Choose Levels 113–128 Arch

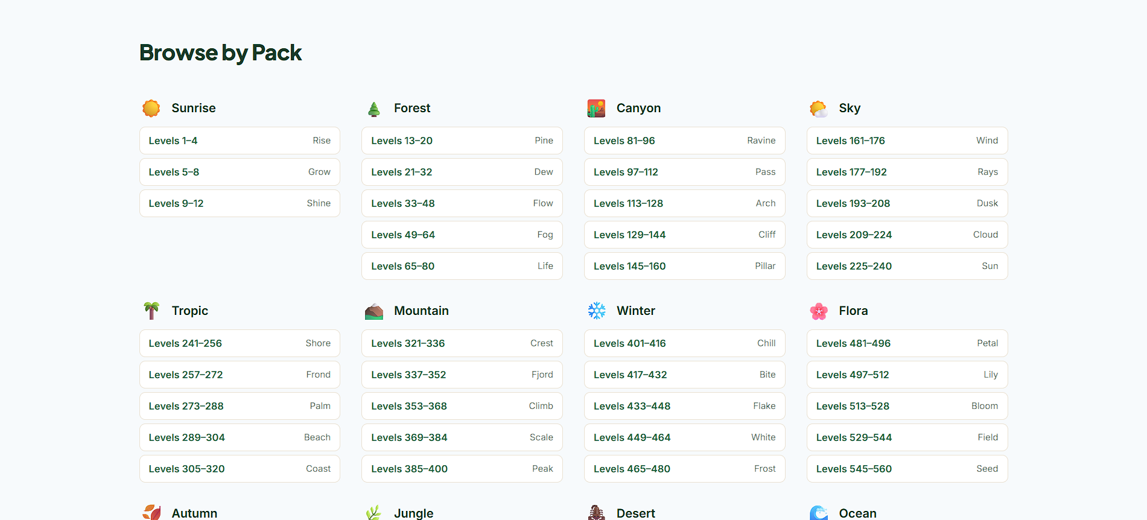pyautogui.click(x=685, y=203)
